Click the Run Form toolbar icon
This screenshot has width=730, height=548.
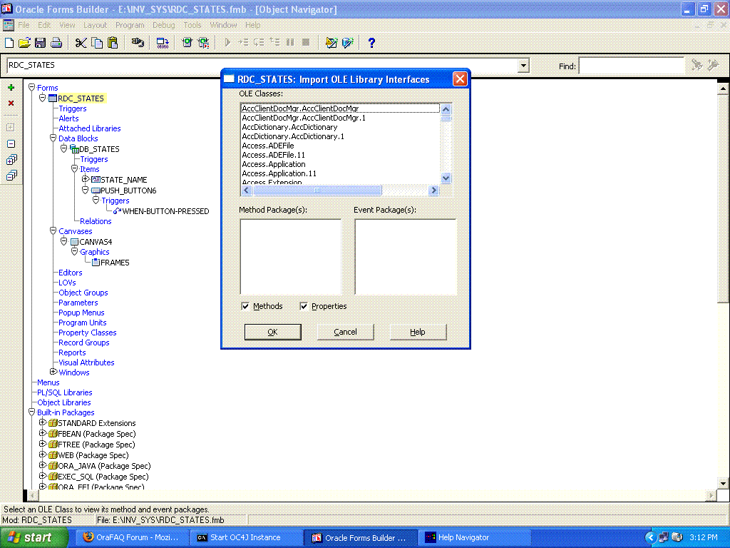tap(187, 43)
